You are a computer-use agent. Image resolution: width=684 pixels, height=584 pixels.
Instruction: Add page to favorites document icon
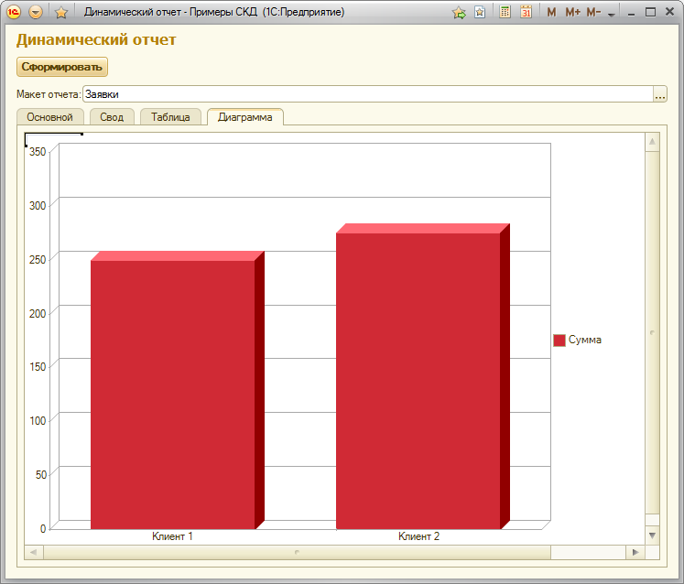click(480, 12)
